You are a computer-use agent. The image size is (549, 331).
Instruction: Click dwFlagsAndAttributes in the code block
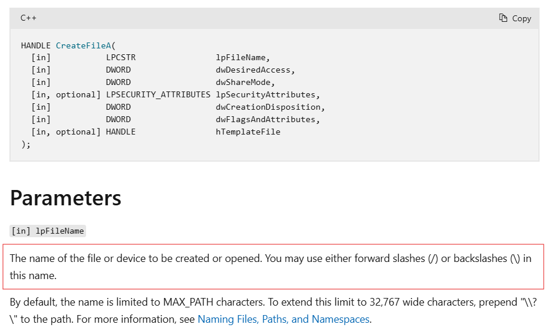(x=267, y=120)
